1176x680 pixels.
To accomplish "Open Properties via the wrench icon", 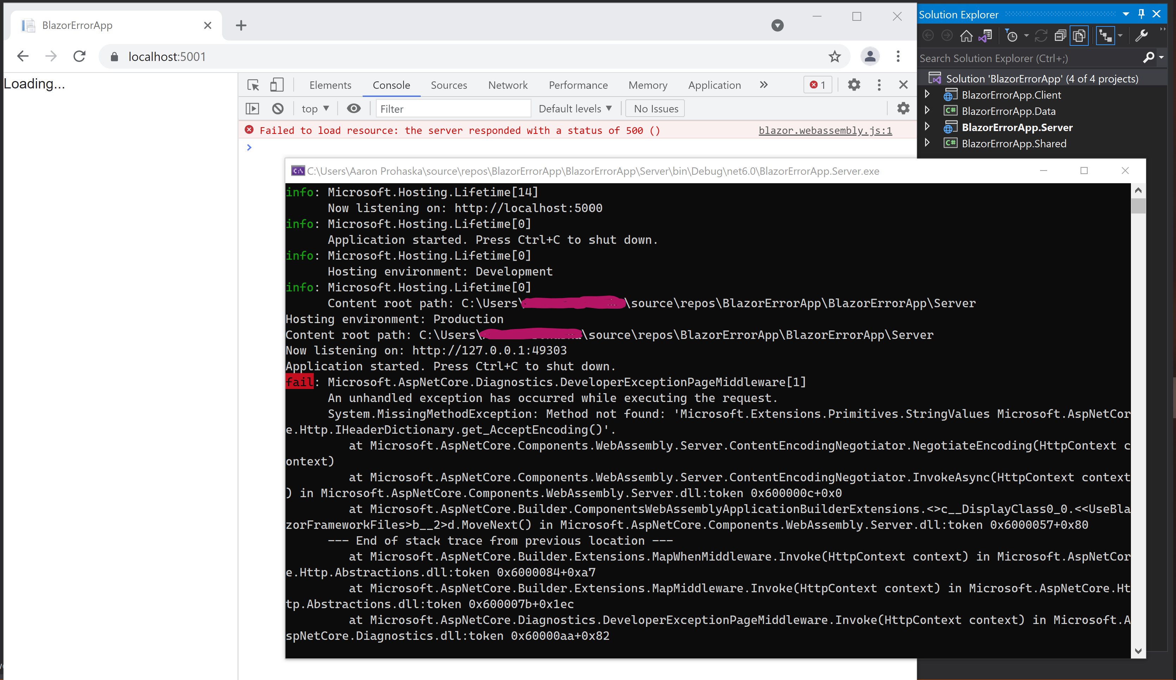I will (1143, 36).
